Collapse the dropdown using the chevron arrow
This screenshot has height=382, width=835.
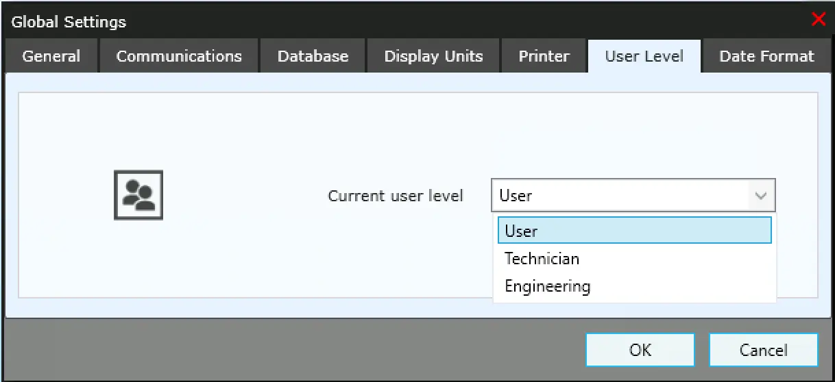click(x=760, y=196)
